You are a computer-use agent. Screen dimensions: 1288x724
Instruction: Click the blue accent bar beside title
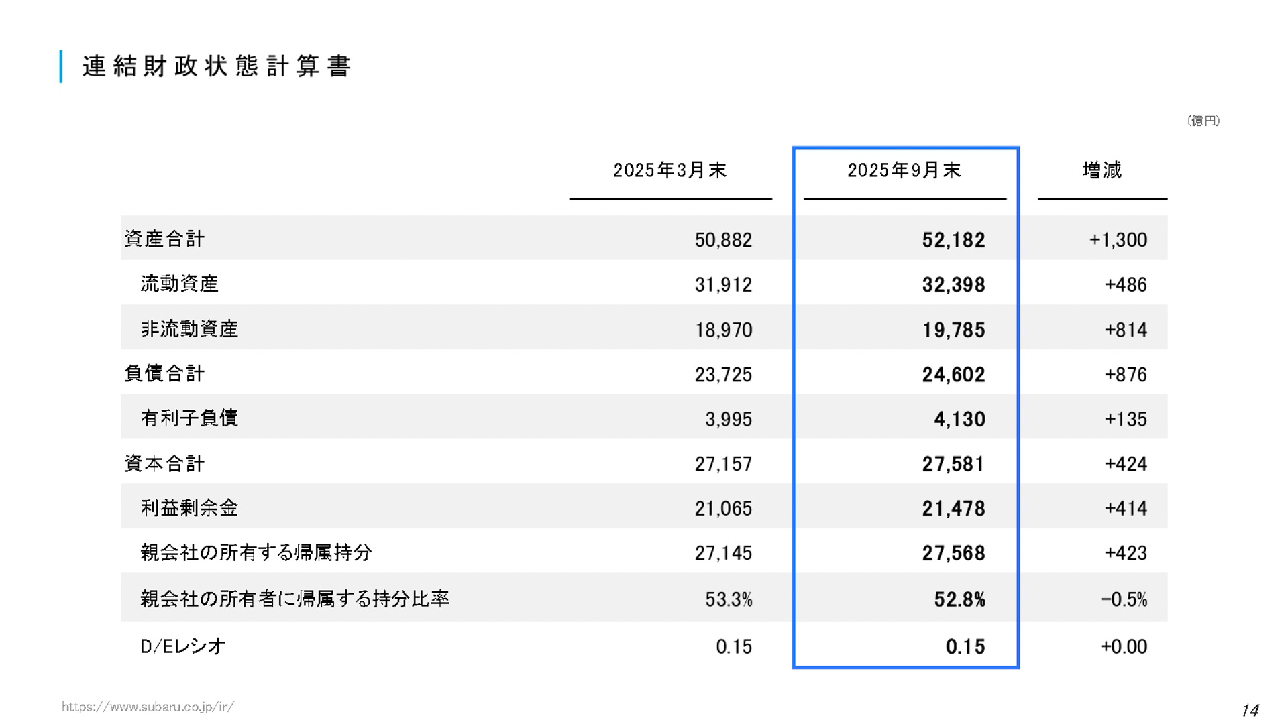click(x=62, y=65)
